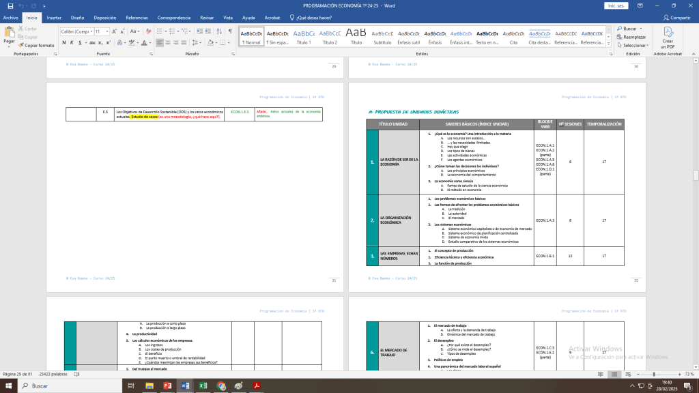Open the Referencias ribbon tab

pyautogui.click(x=137, y=17)
